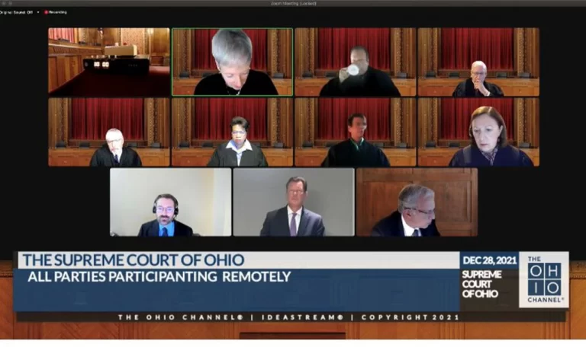
Task: Click The Supreme Court of Ohio banner title
Action: (x=134, y=260)
